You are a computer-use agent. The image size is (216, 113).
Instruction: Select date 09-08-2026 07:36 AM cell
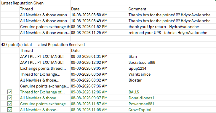coord(99,86)
